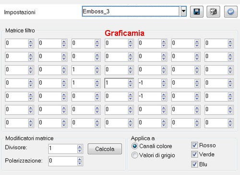The width and height of the screenshot is (240, 175).
Task: Click the reset to default arrow icon
Action: pyautogui.click(x=231, y=11)
